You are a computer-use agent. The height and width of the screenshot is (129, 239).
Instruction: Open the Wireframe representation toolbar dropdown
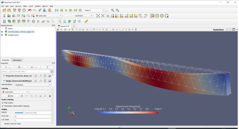click(84, 16)
